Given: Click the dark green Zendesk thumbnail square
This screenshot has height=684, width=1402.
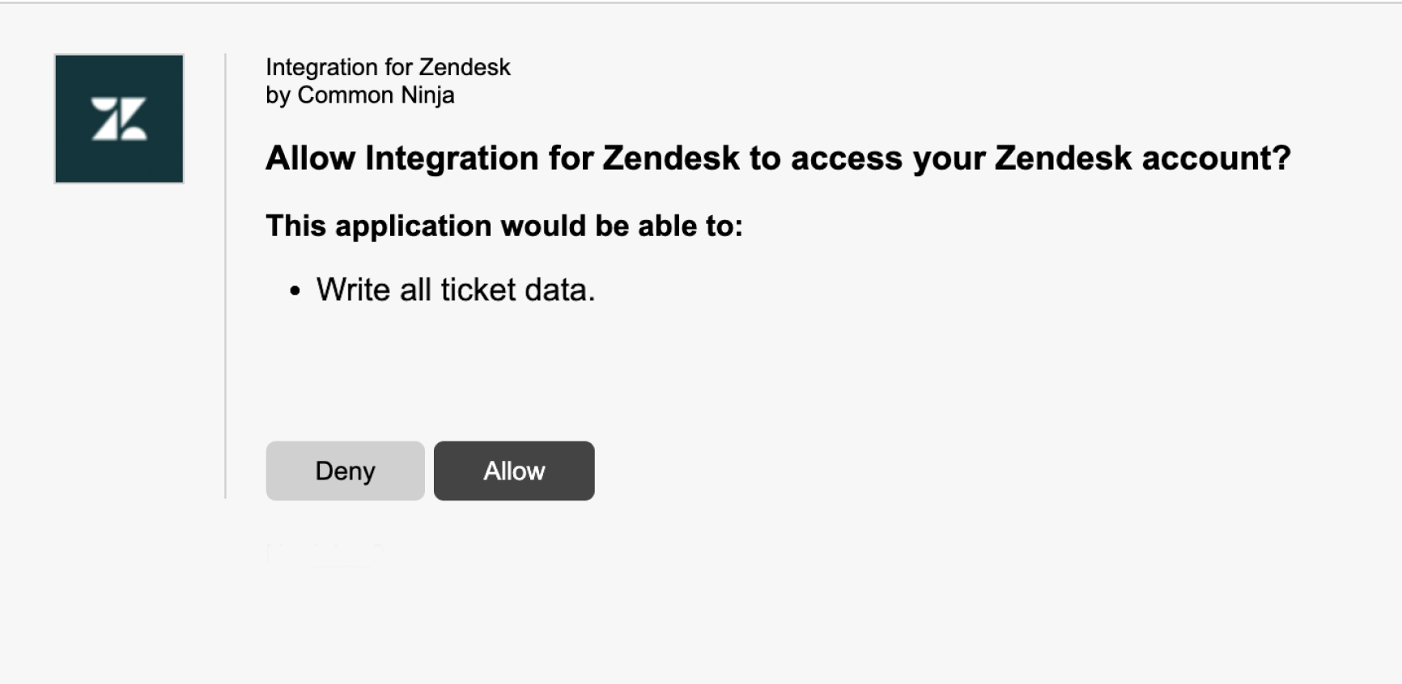Looking at the screenshot, I should (119, 119).
